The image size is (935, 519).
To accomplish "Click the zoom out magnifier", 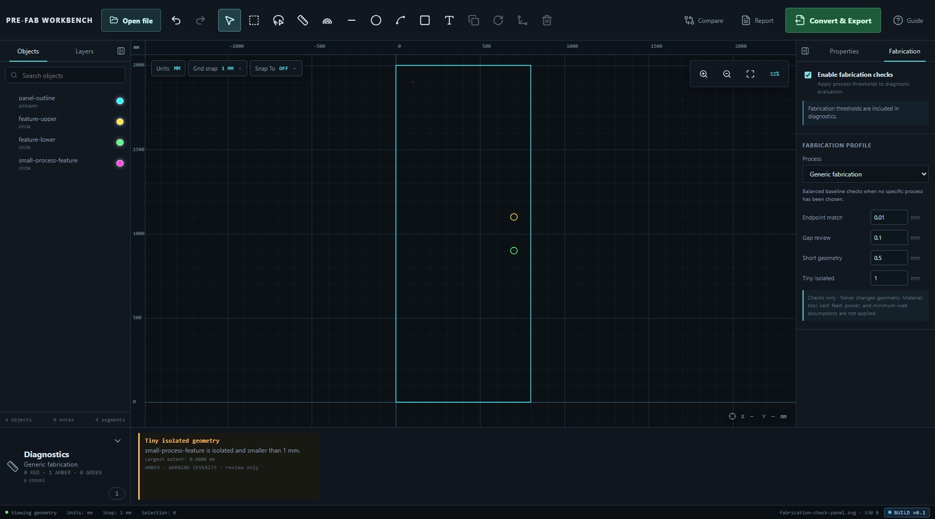I will pyautogui.click(x=727, y=74).
